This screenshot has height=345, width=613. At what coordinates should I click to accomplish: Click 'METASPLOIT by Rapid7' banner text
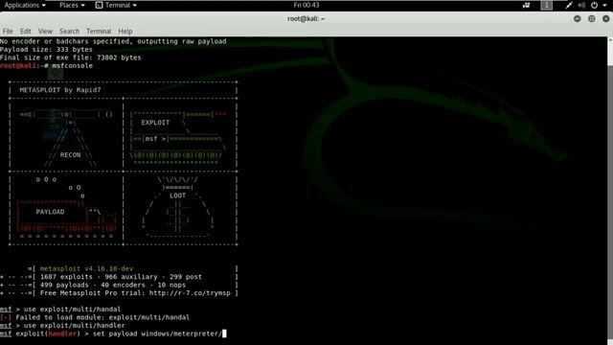[x=60, y=90]
